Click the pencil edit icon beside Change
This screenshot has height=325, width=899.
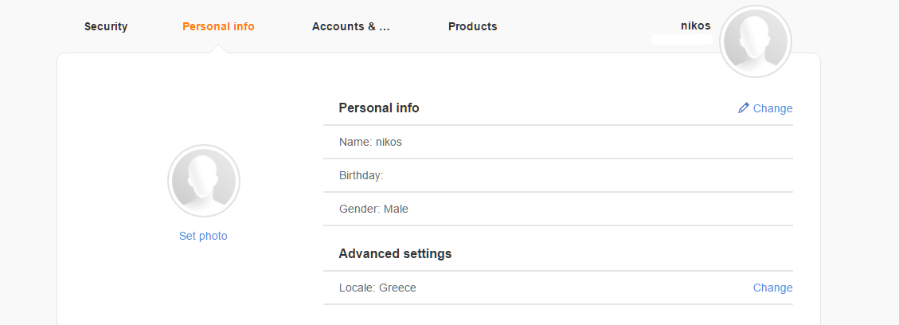click(x=744, y=108)
